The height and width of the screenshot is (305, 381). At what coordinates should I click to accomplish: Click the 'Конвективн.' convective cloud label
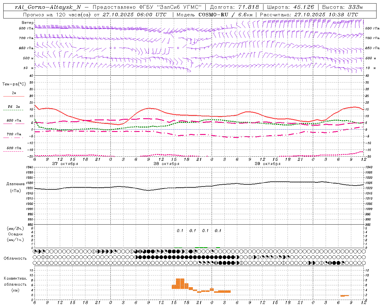point(15,278)
